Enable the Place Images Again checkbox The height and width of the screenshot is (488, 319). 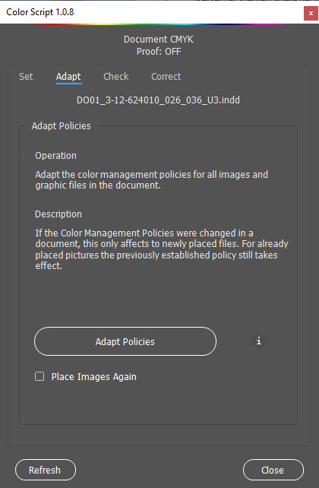(39, 376)
